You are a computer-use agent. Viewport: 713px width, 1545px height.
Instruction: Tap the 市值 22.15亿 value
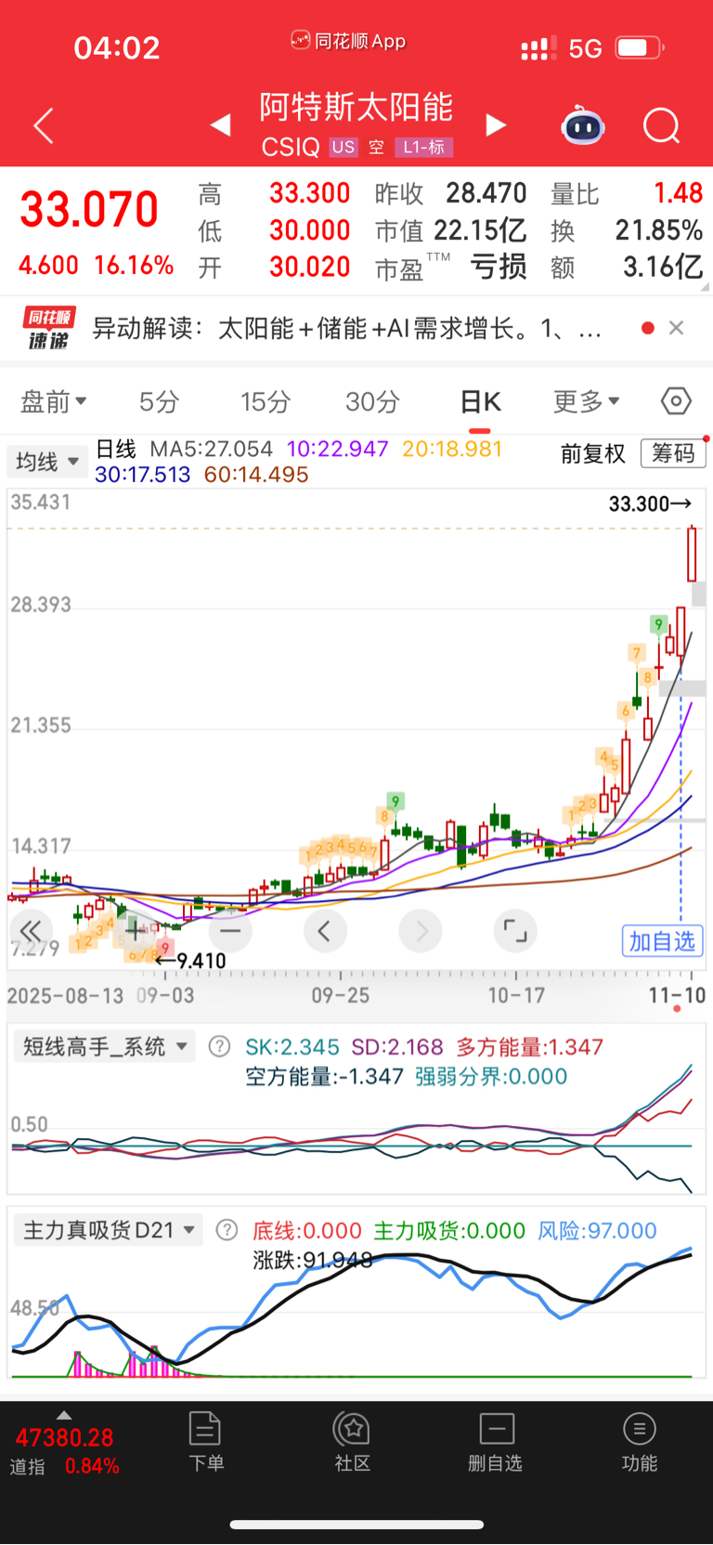tap(451, 230)
